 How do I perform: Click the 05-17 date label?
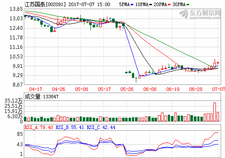coord(104,89)
